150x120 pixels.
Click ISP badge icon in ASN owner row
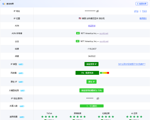[78, 33]
